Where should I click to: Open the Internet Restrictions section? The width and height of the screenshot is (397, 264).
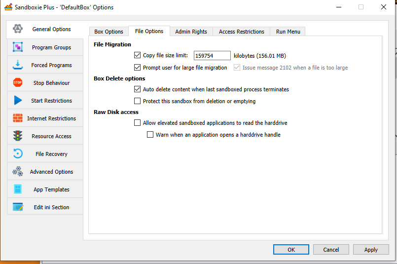click(45, 118)
